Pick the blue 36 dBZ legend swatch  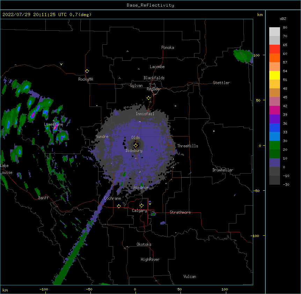click(x=274, y=127)
